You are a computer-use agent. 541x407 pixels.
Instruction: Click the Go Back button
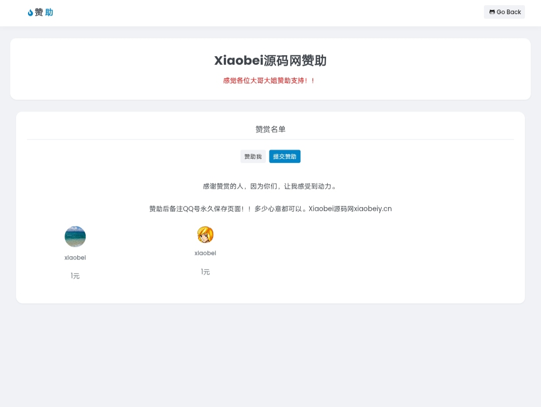click(504, 12)
